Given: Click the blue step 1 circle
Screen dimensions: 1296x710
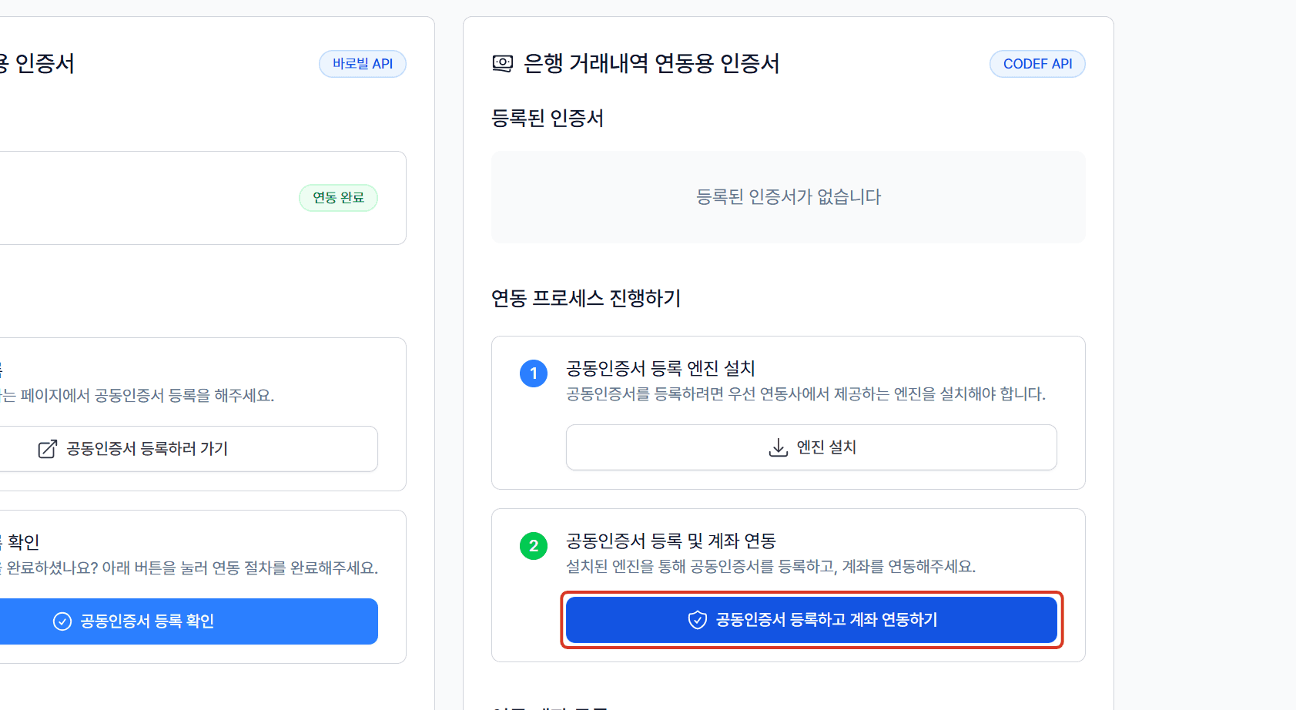Looking at the screenshot, I should pos(534,373).
